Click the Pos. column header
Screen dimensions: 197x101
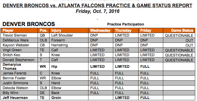point(44,30)
